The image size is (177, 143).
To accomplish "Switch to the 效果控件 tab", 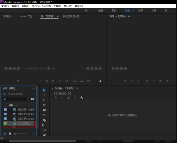I will click(7, 16).
